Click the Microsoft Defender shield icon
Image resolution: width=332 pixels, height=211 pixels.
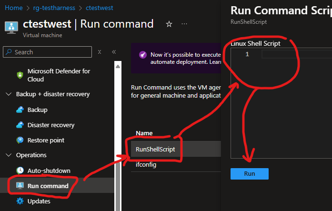click(x=20, y=75)
